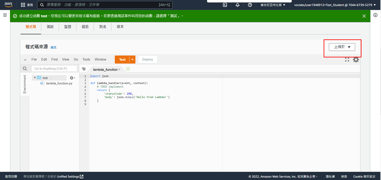Open editor preferences gear icon

coord(356,60)
